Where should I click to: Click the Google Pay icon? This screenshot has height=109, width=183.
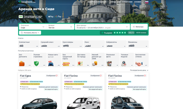point(59,16)
